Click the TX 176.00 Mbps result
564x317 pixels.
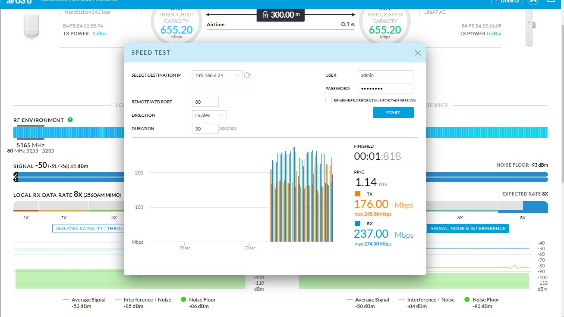[x=384, y=204]
